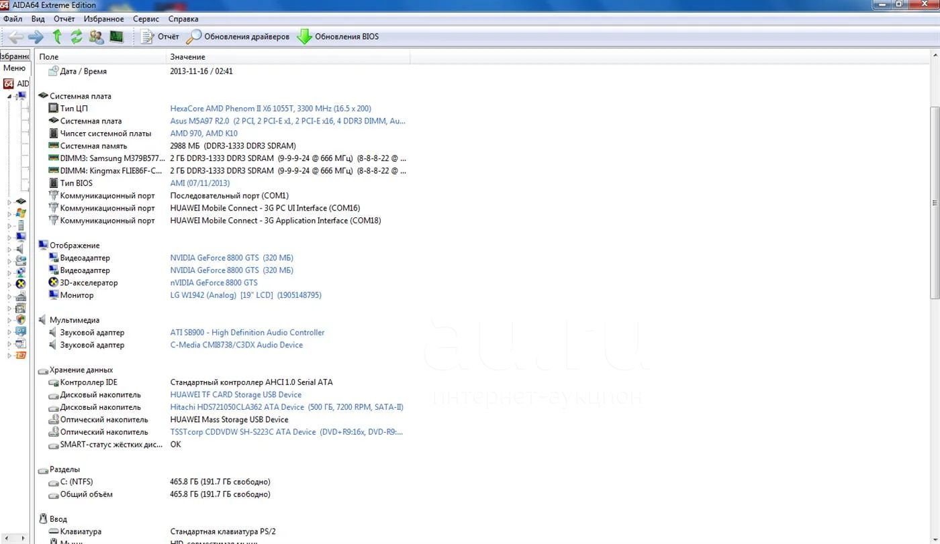
Task: Select the Computer icon in the tree
Action: pos(21,96)
